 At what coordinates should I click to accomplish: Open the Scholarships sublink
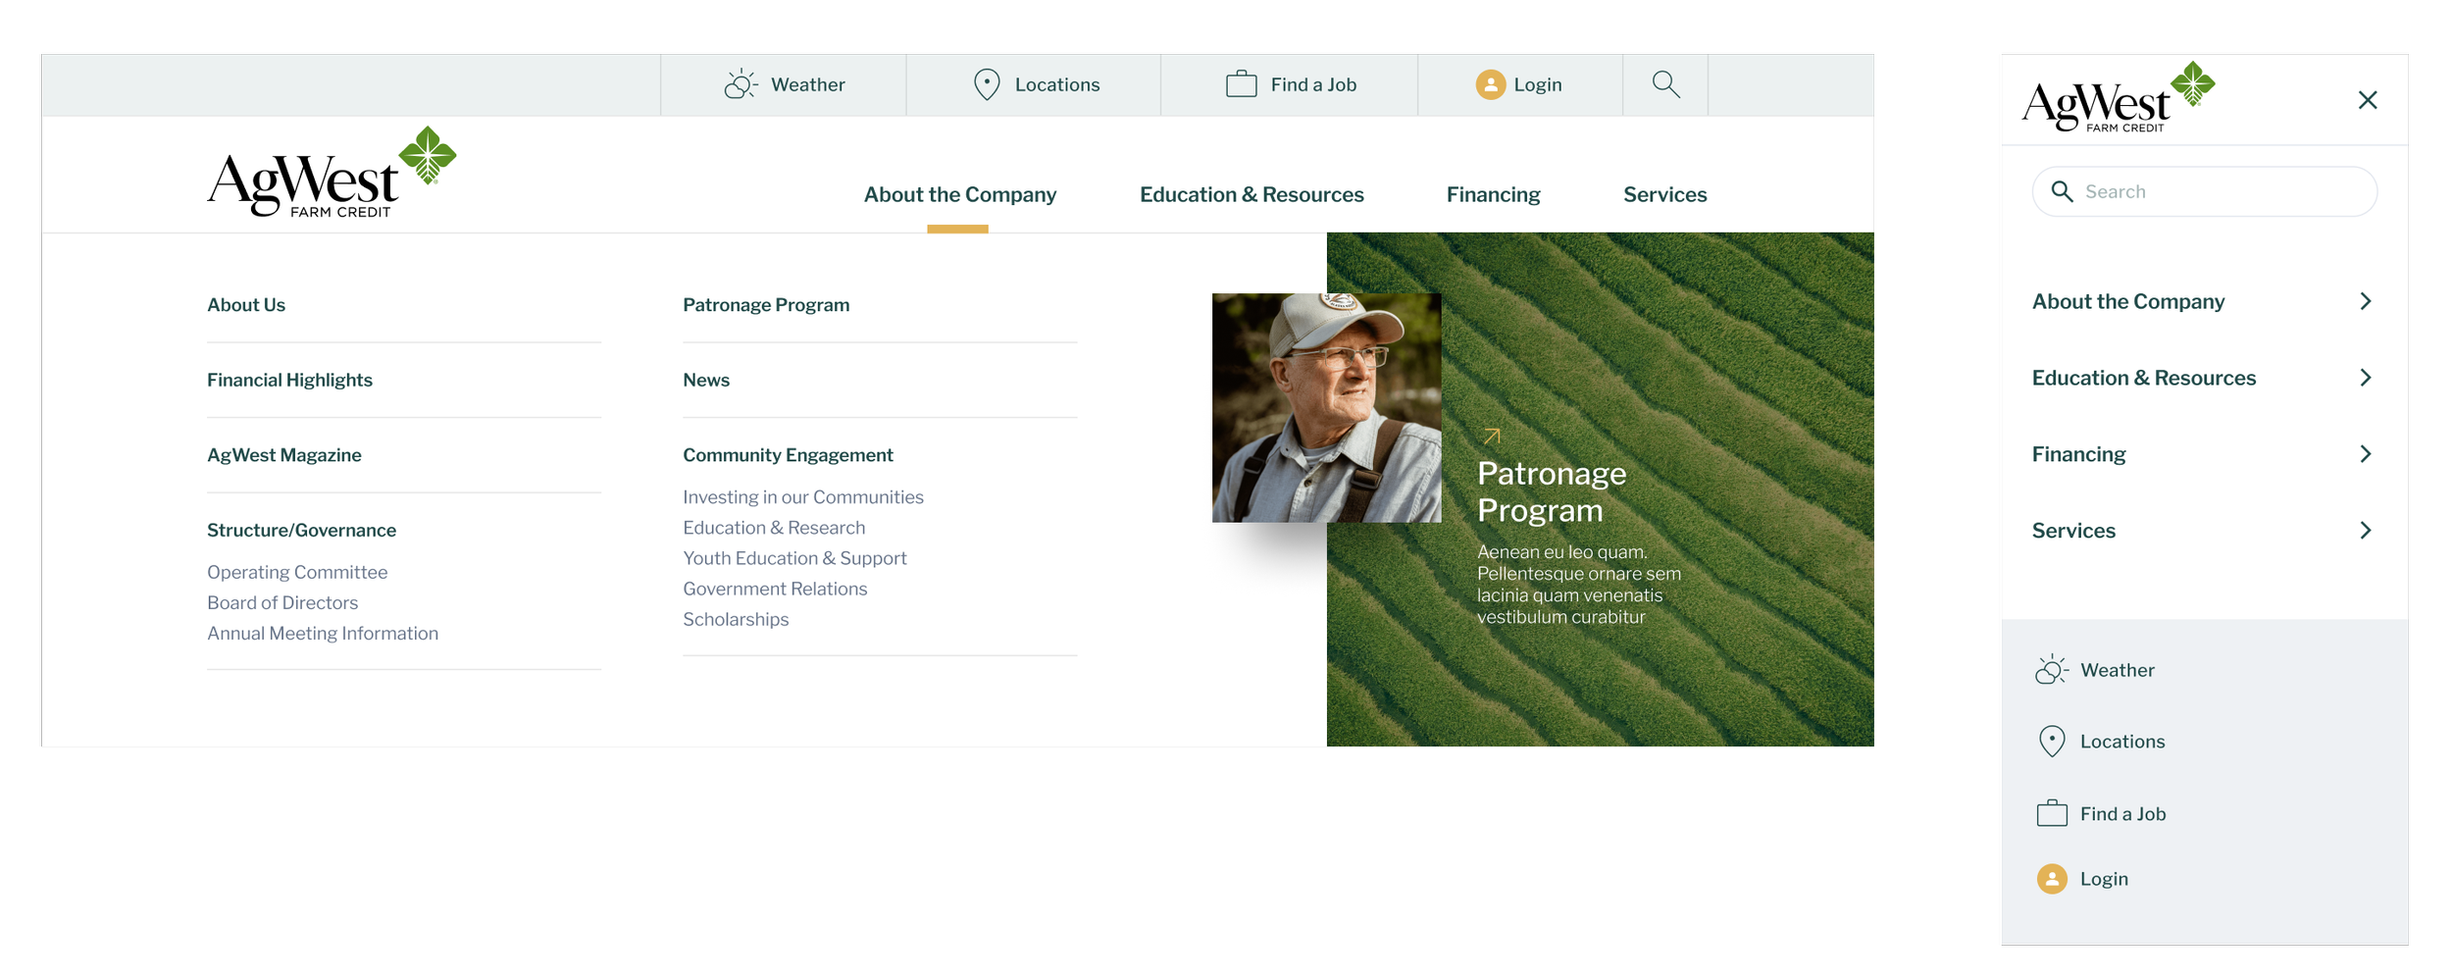pos(736,620)
